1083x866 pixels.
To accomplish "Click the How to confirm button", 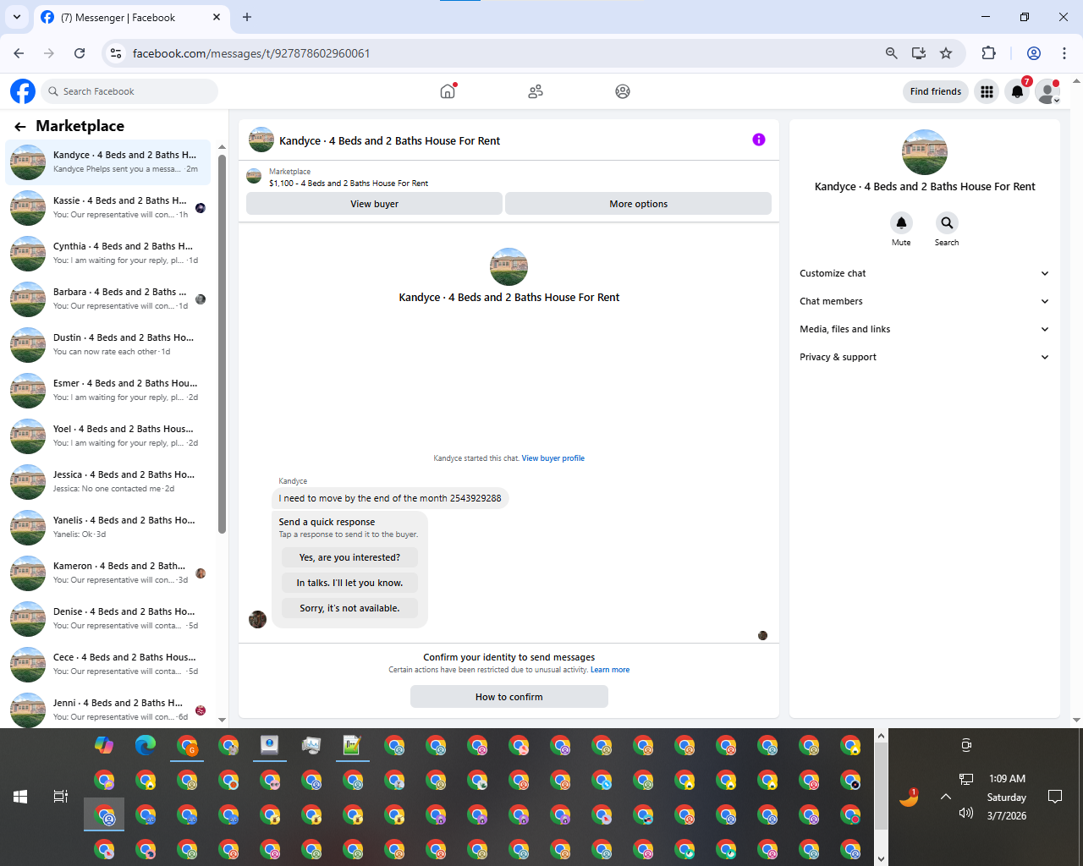I will coord(509,697).
